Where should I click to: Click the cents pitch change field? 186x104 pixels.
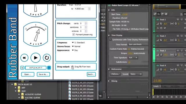tap(82, 23)
